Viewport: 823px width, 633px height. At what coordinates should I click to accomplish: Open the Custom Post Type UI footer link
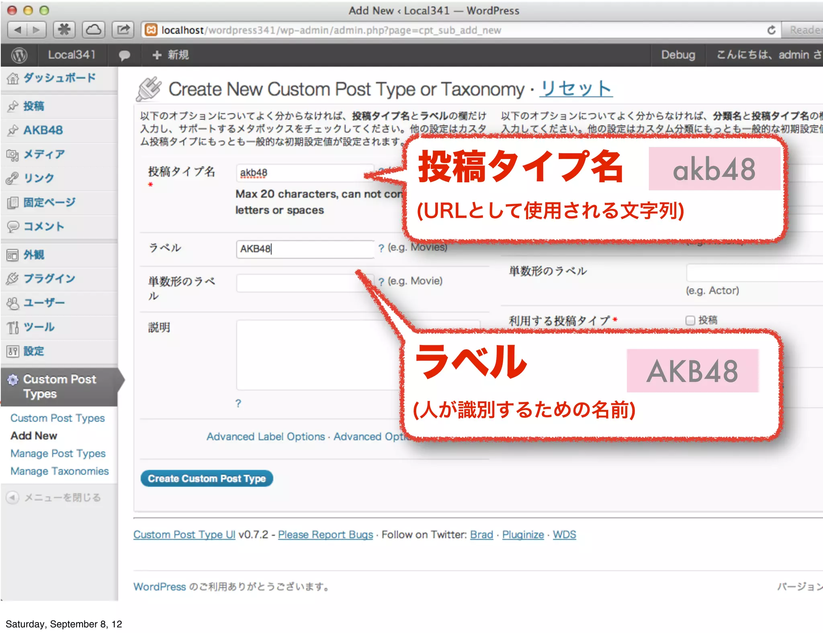tap(184, 535)
